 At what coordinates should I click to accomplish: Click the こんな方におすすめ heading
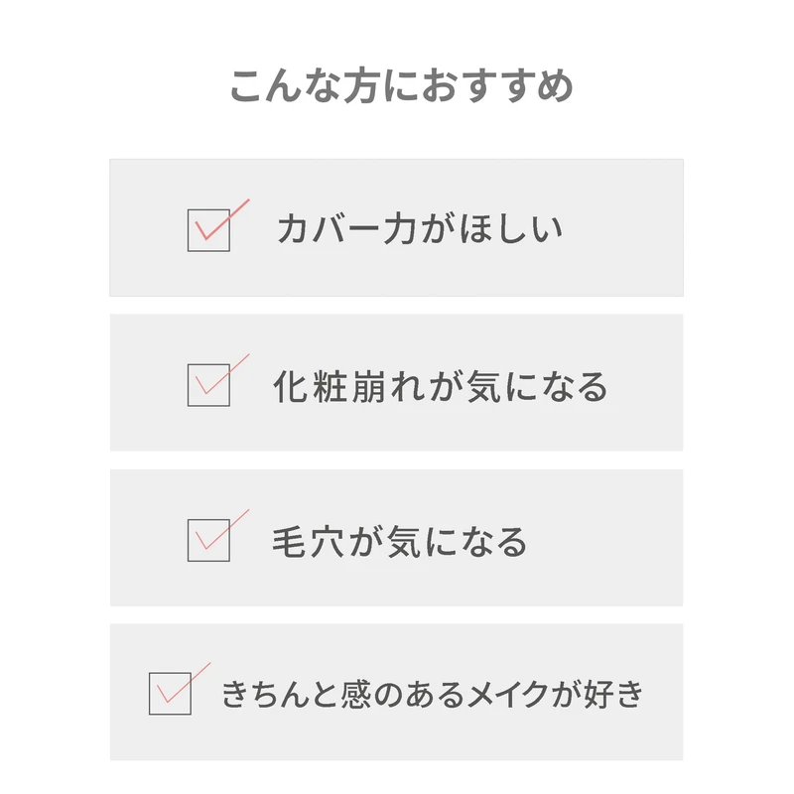401,86
